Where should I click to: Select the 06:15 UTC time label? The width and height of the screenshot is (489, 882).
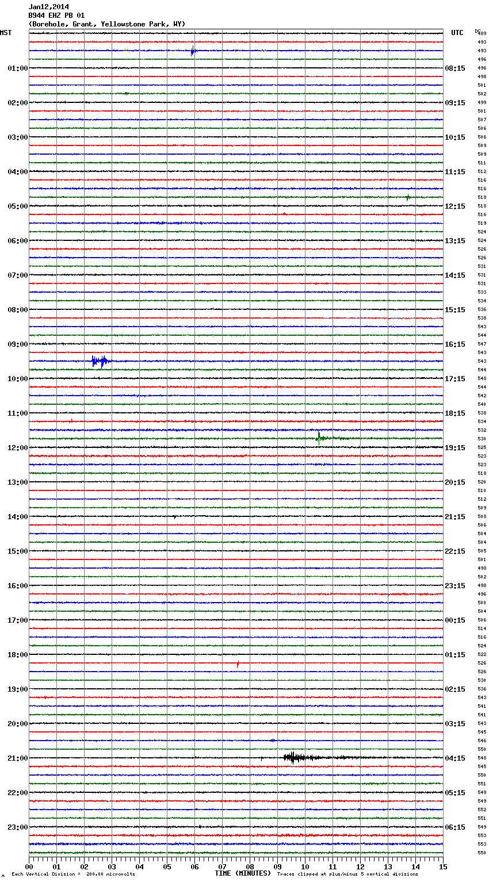(x=455, y=827)
